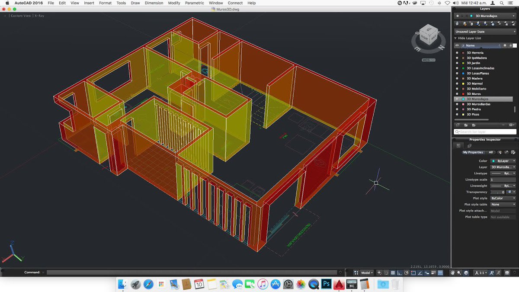
Task: Open the Lineweight dropdown
Action: pos(503,186)
